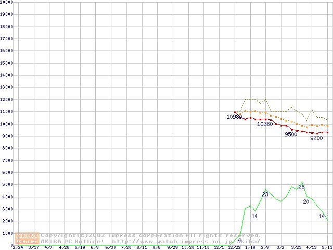The height and width of the screenshot is (250, 333).
Task: Click the 5000 y-axis value
Action: tap(8, 185)
